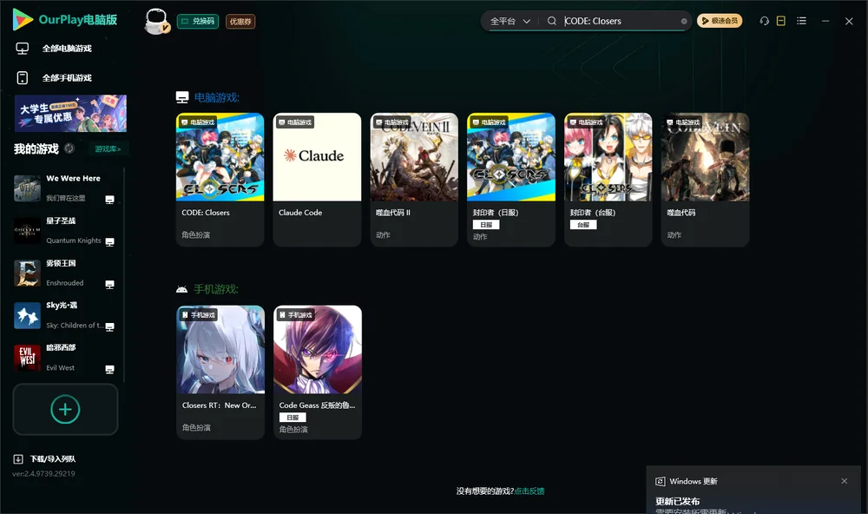
Task: Select 全部手机游戏 in the sidebar
Action: pyautogui.click(x=67, y=77)
